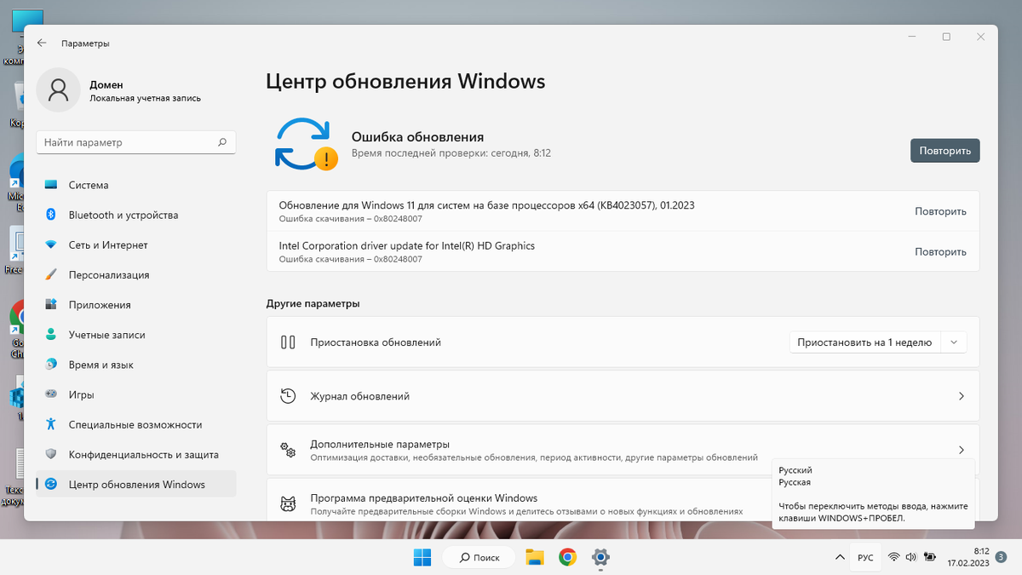The image size is (1022, 575).
Task: Click the Сеть и Интернет wifi icon
Action: pos(51,245)
